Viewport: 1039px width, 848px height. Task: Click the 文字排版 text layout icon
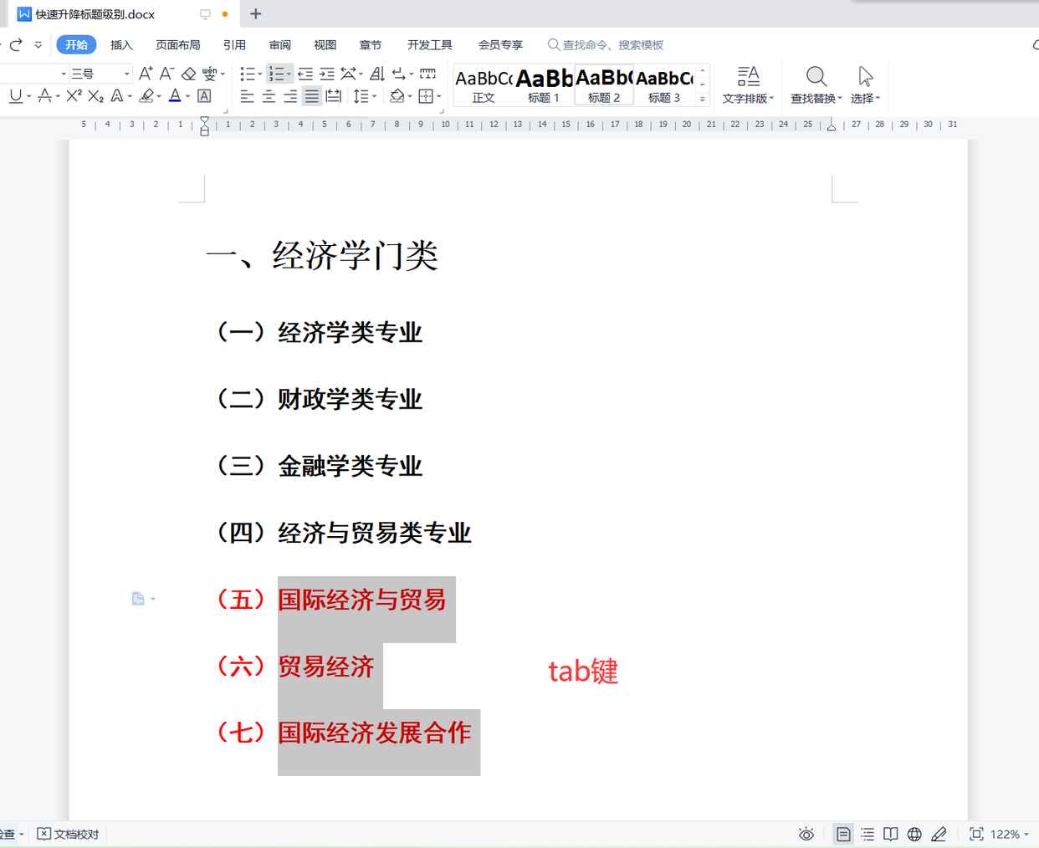pyautogui.click(x=747, y=84)
